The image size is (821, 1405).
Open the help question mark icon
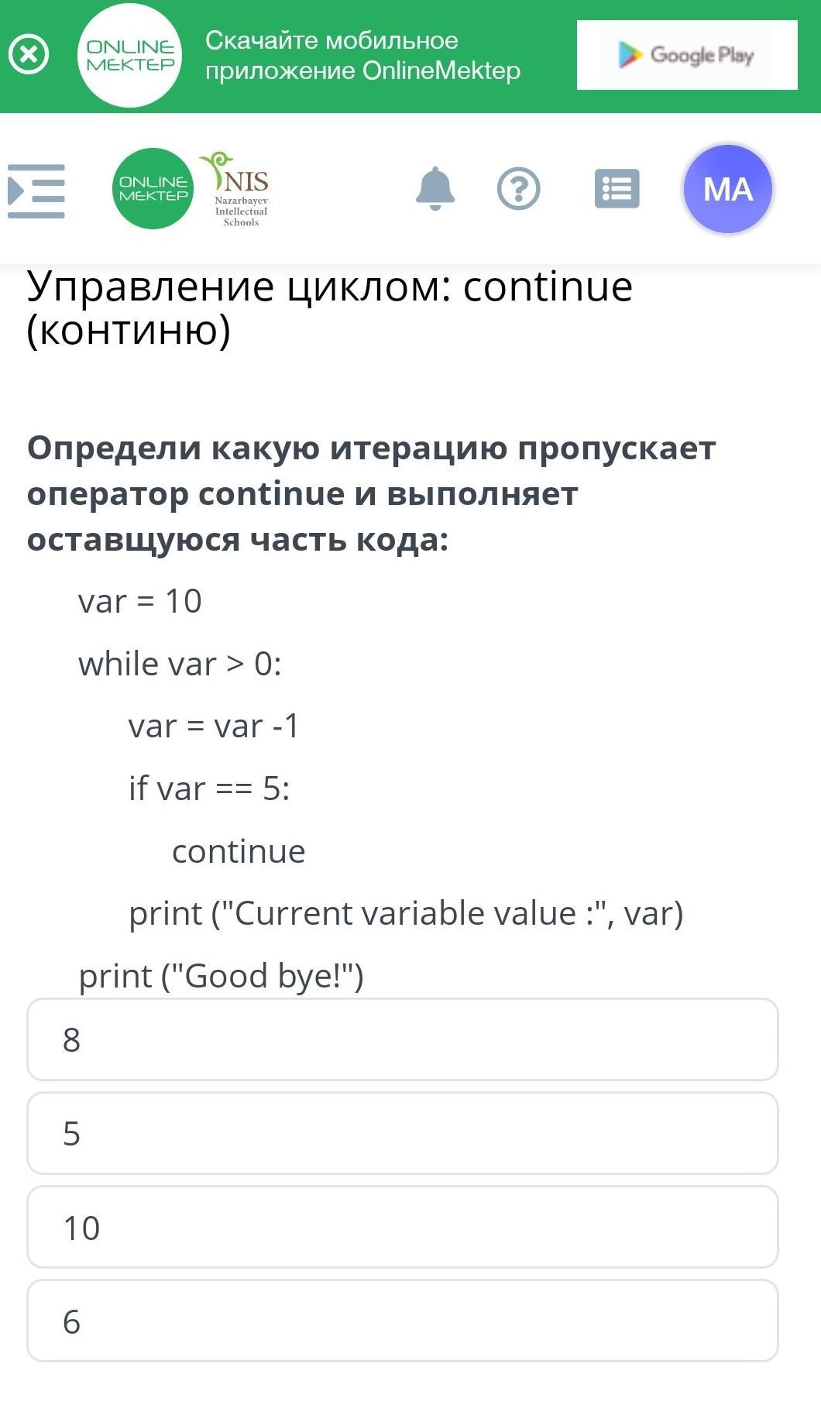pos(518,189)
